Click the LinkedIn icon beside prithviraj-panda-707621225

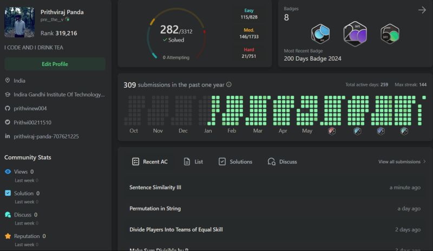click(x=8, y=136)
